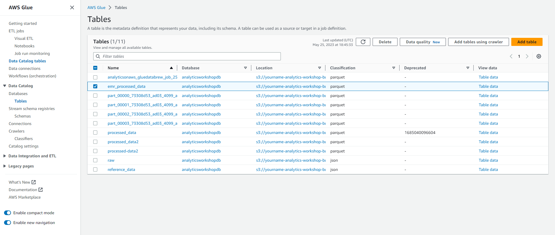Open Schemas in sidebar
Image resolution: width=555 pixels, height=235 pixels.
[x=23, y=116]
